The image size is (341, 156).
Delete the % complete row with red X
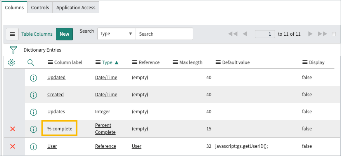click(12, 129)
